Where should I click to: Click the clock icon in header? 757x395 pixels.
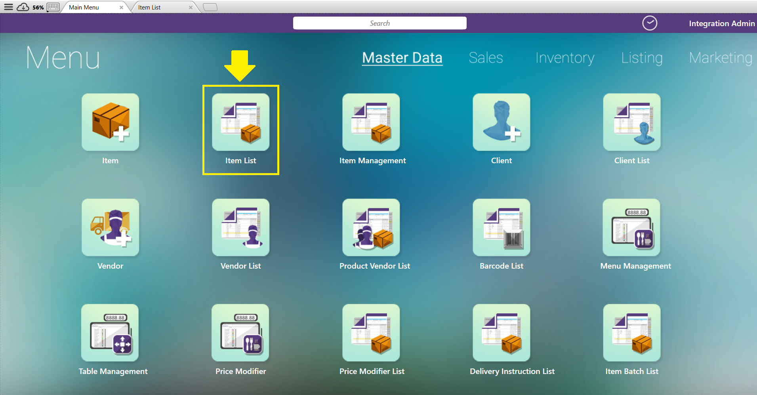649,23
